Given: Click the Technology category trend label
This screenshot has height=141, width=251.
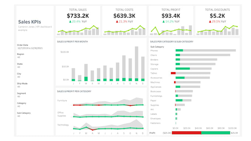Looking at the screenshot, I should [63, 125].
